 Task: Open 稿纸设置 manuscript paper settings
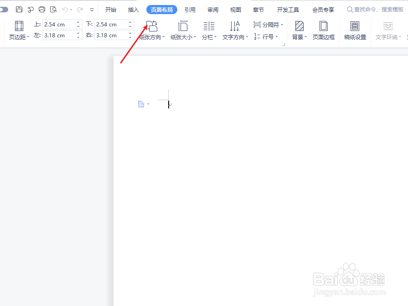[x=355, y=31]
